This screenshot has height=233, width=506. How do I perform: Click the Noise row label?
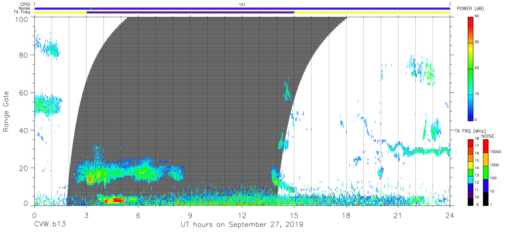[24, 8]
